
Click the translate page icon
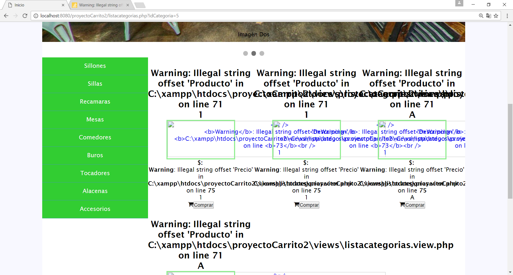point(488,16)
